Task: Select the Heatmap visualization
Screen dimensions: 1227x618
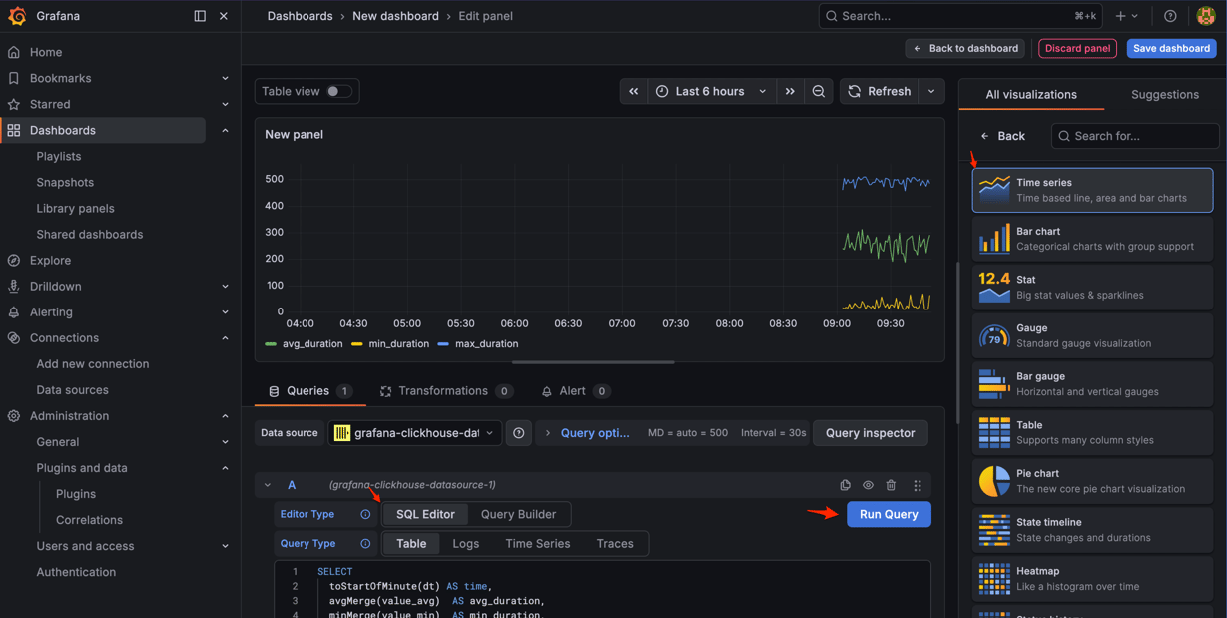Action: click(1092, 578)
